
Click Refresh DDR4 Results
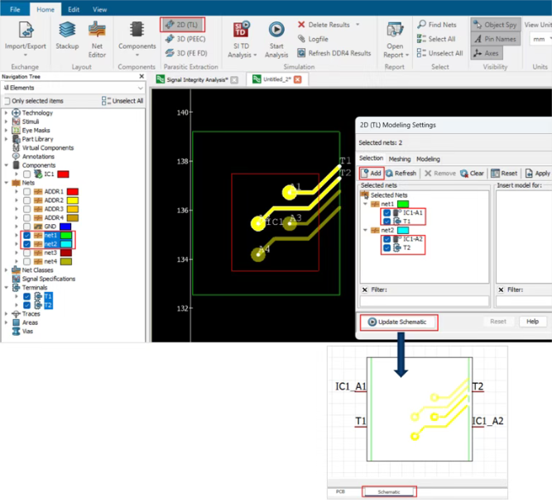(x=334, y=53)
